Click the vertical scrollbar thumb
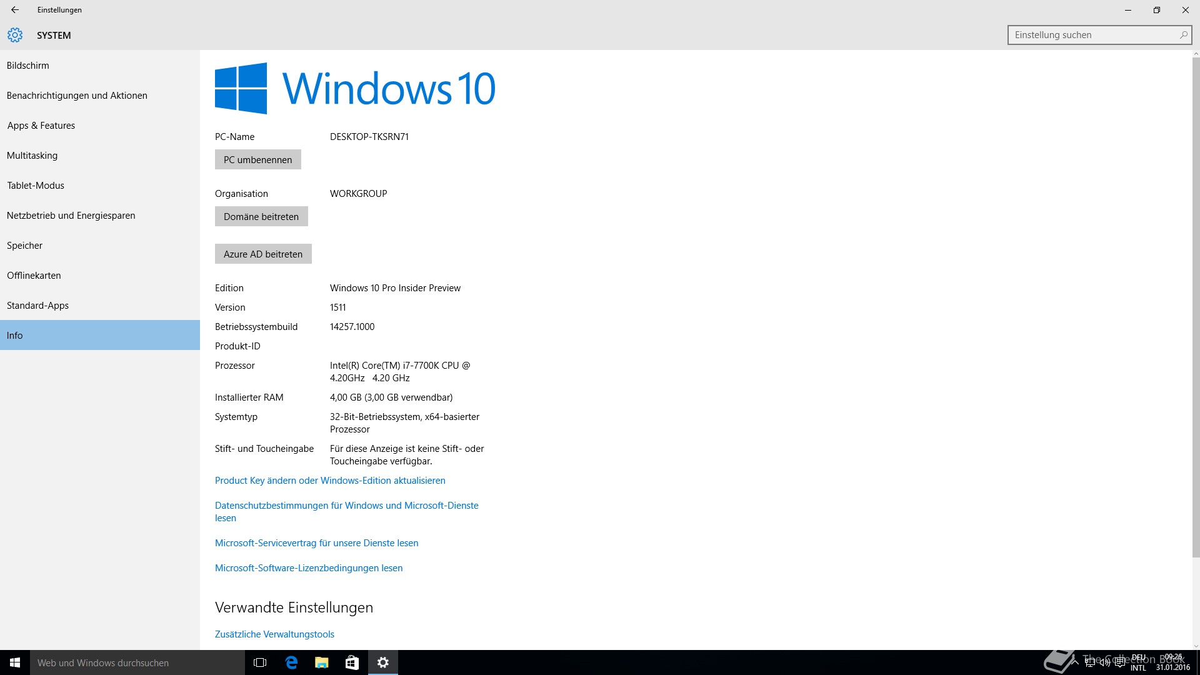Viewport: 1200px width, 675px height. click(1196, 307)
